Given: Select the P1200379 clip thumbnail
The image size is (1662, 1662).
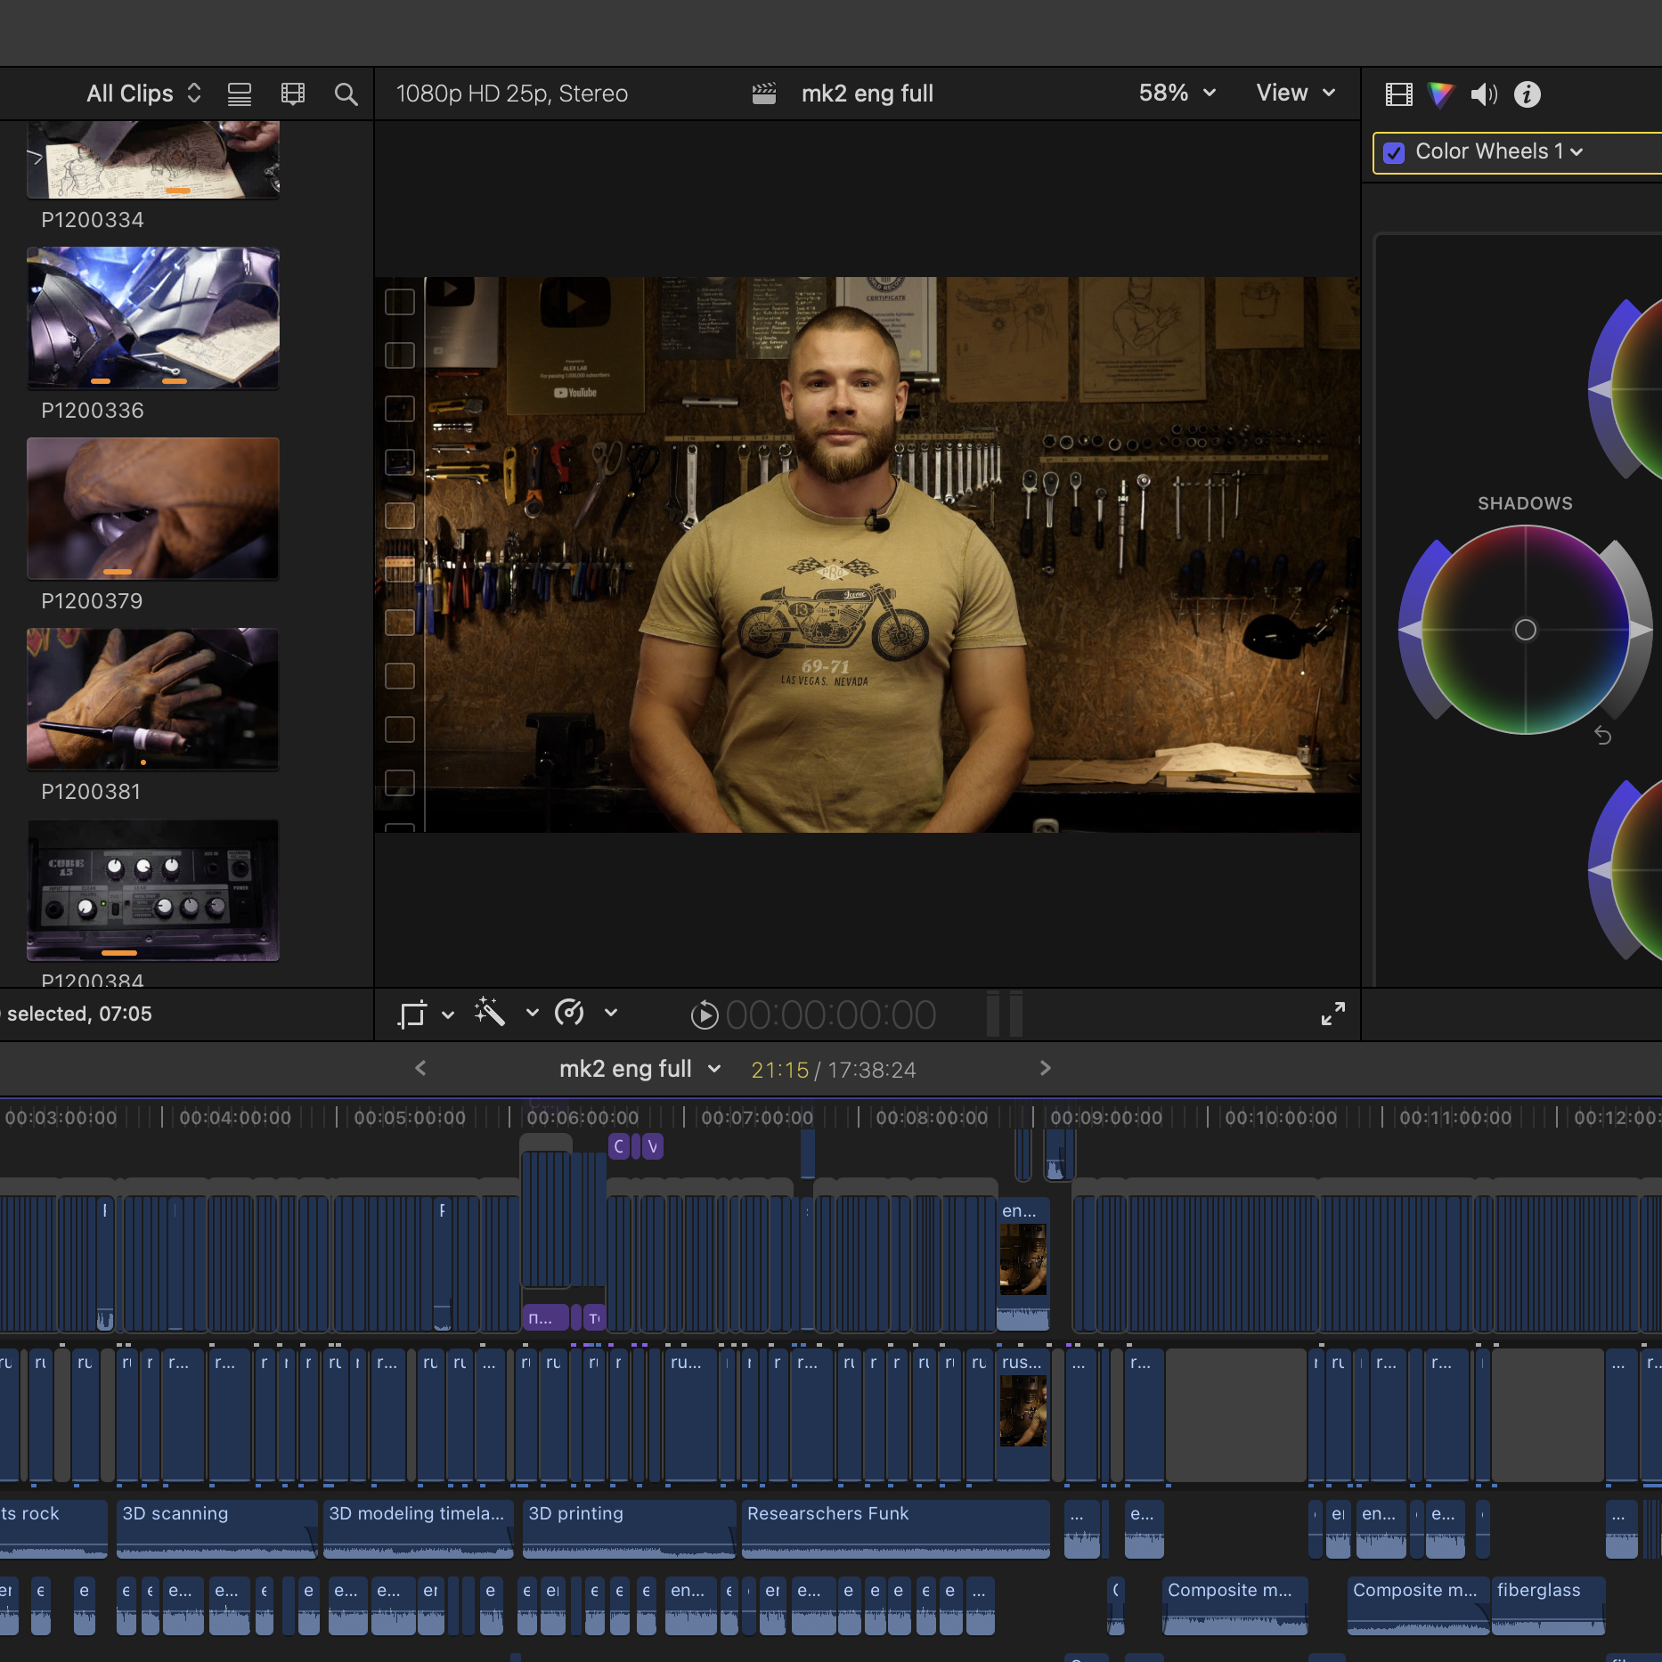Looking at the screenshot, I should 153,509.
